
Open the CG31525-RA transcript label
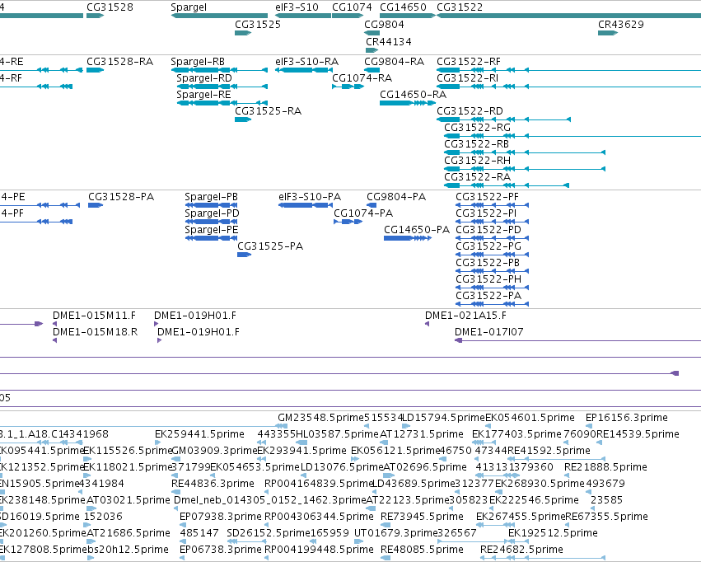point(269,111)
